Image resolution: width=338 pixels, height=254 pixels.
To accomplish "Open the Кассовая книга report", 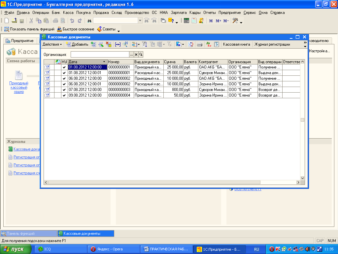I will (236, 44).
